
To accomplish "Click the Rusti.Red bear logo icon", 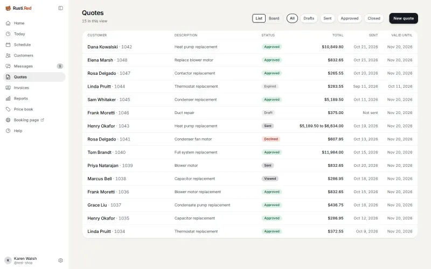I will [8, 8].
